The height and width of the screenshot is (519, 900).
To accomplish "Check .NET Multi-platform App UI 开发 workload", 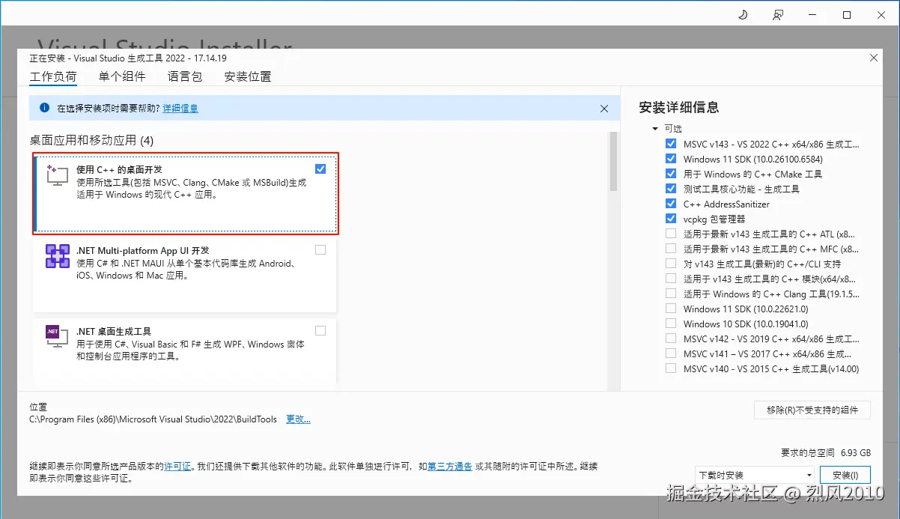I will click(320, 250).
